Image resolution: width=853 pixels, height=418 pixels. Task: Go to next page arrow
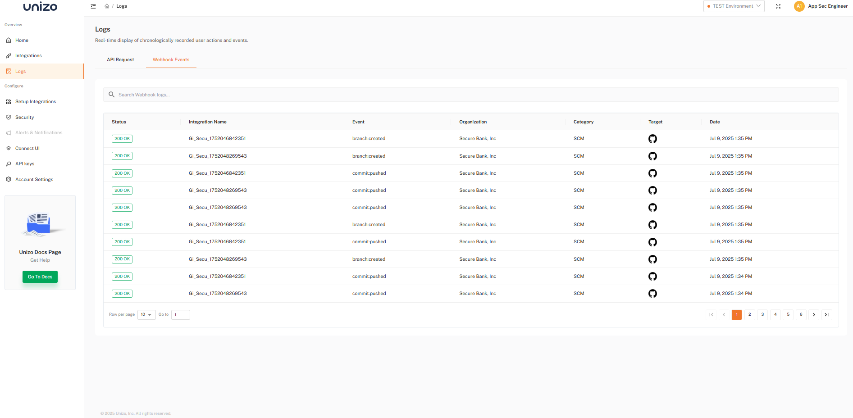[814, 315]
